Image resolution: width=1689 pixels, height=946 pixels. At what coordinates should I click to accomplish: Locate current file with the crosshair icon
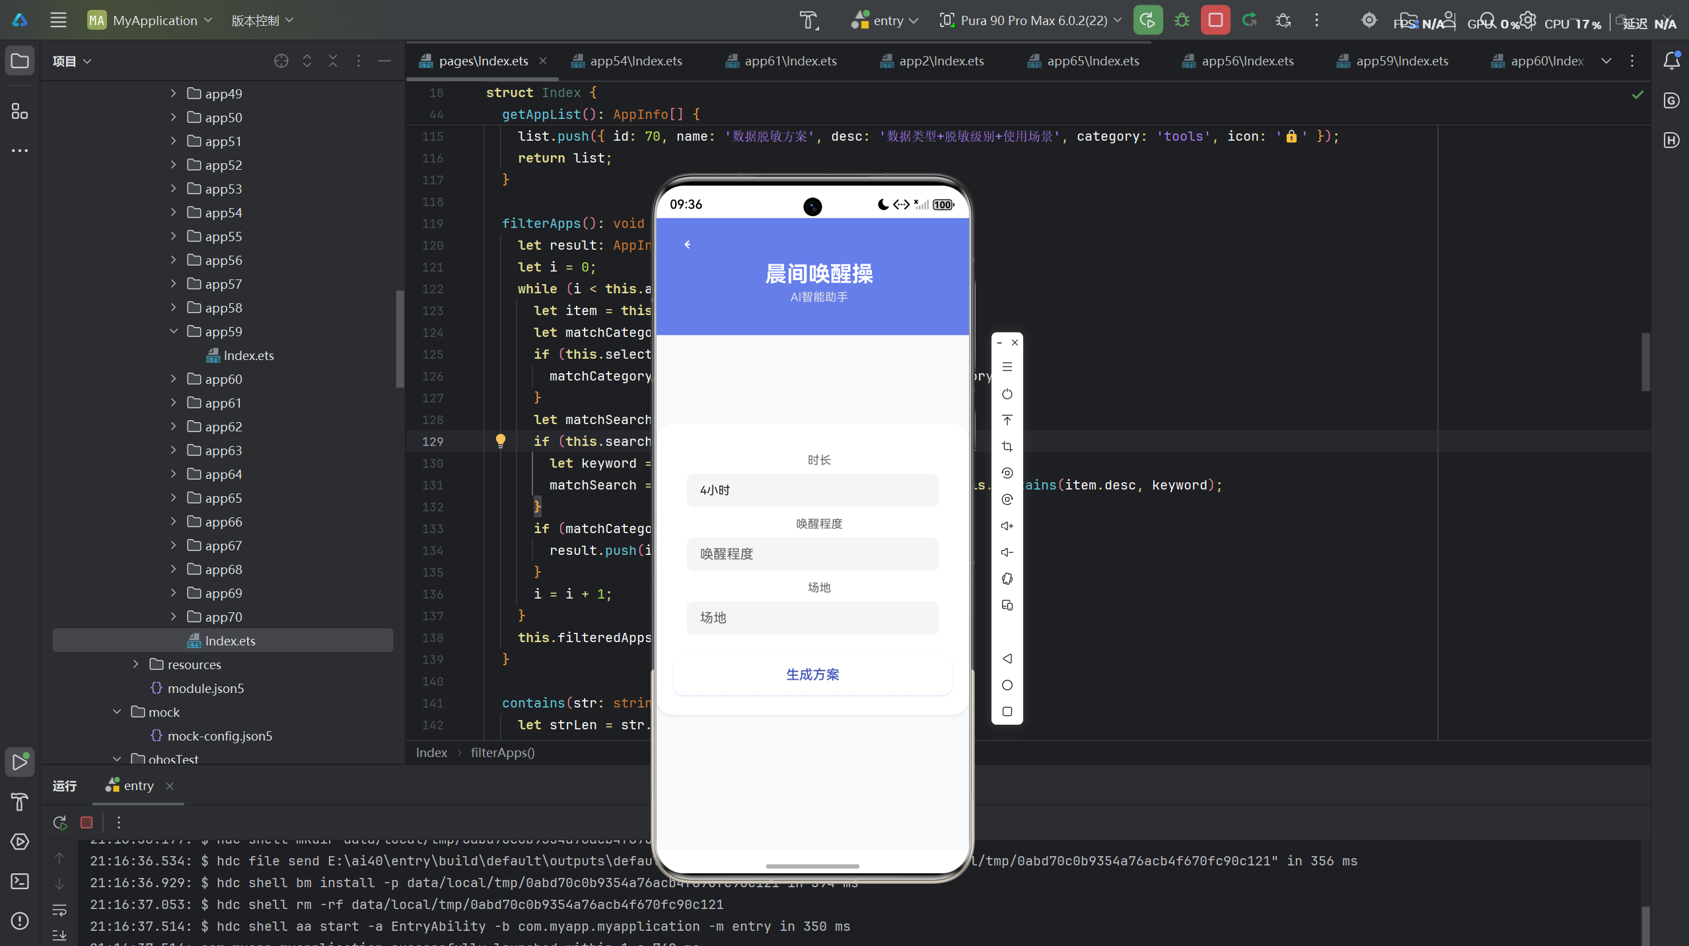coord(281,61)
